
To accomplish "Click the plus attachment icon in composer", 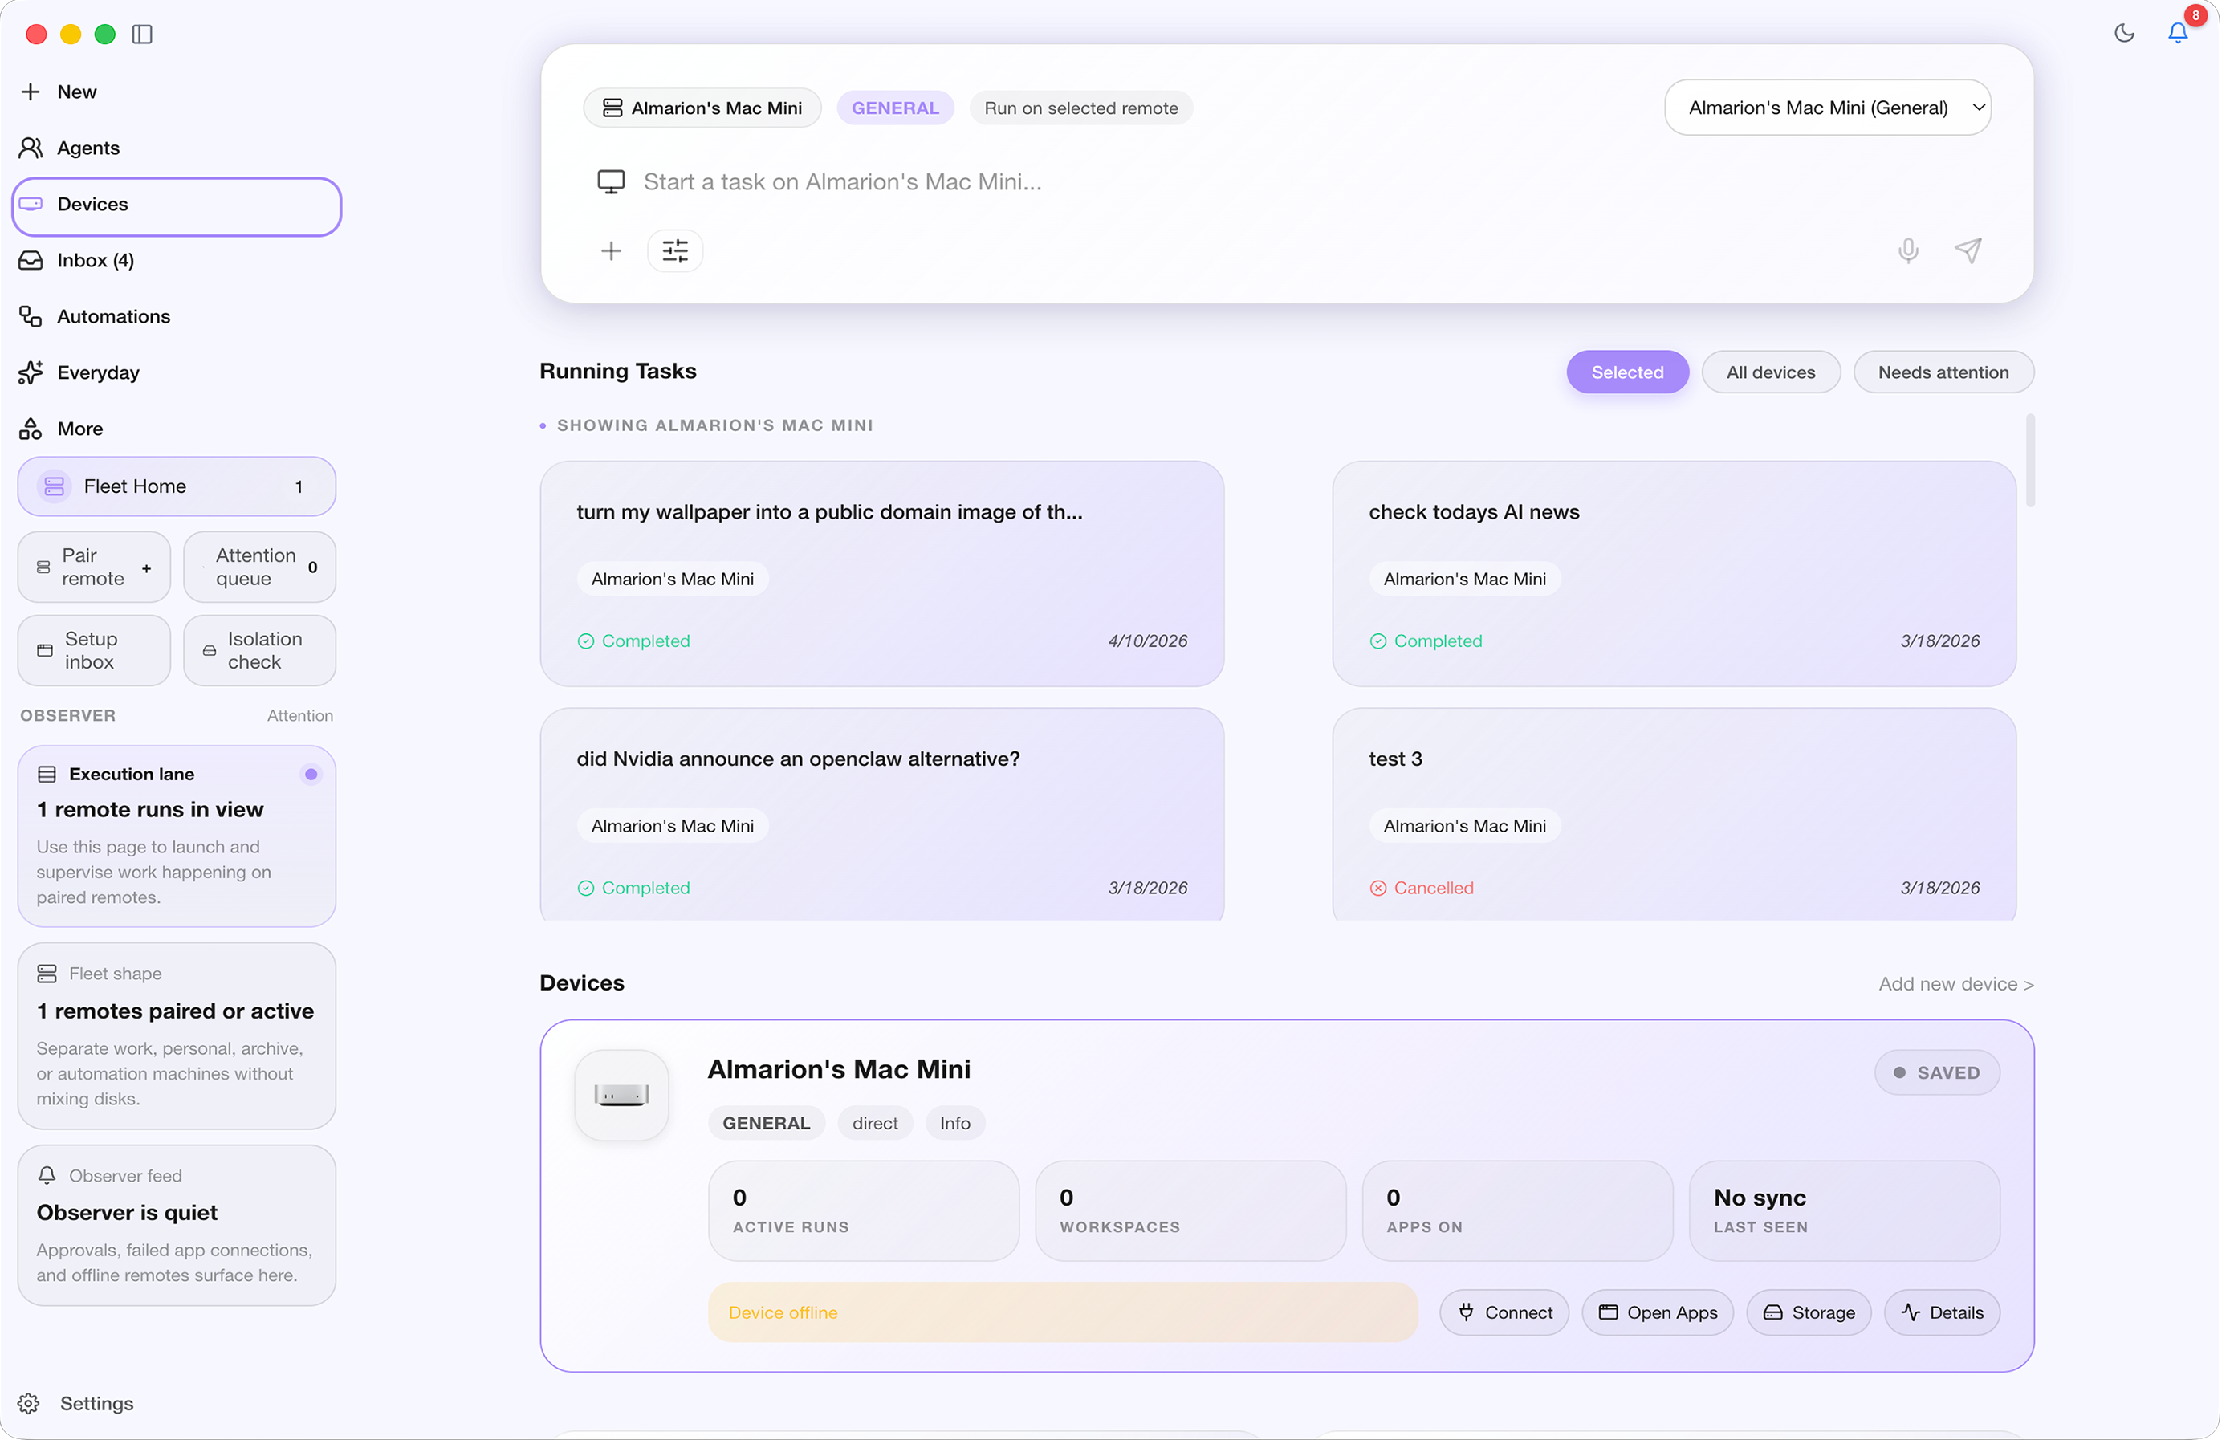I will pos(611,250).
